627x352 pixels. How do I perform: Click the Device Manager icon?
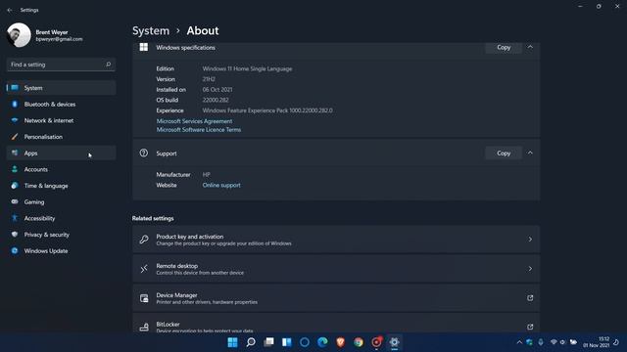tap(144, 298)
